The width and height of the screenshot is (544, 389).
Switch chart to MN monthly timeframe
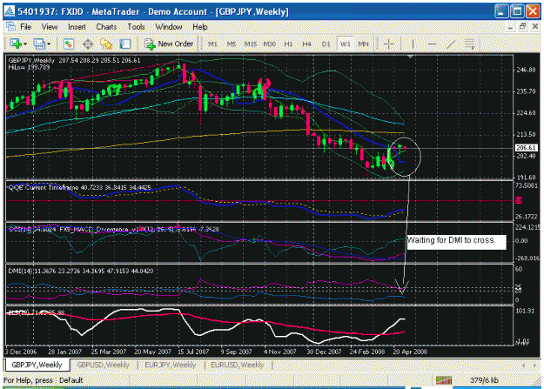[x=363, y=44]
